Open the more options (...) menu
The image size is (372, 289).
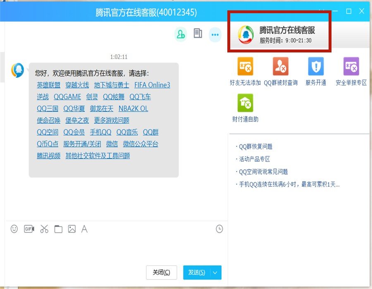[215, 35]
